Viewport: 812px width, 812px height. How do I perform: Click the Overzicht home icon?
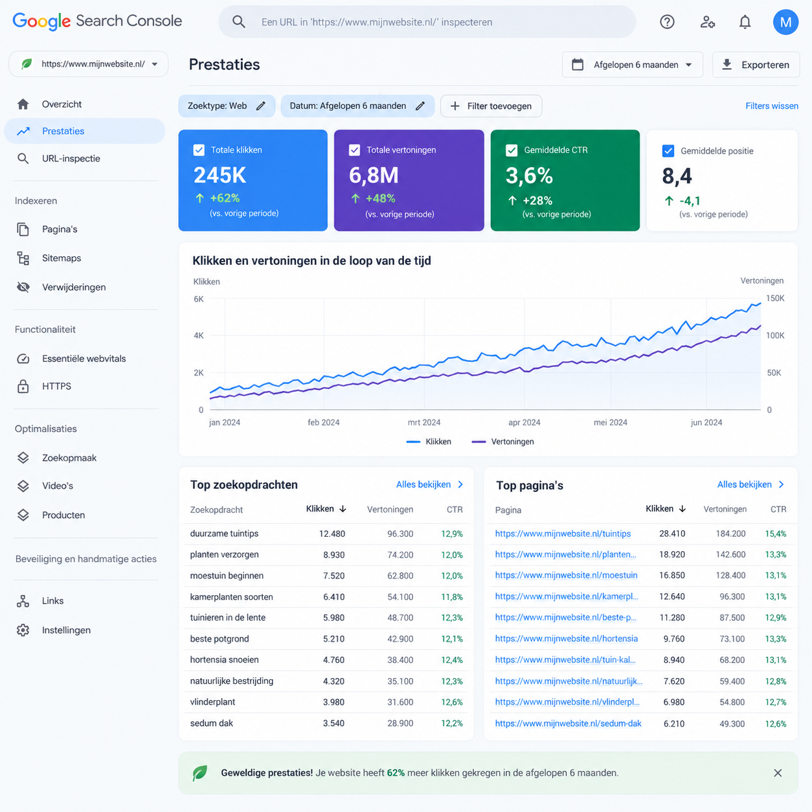[23, 104]
